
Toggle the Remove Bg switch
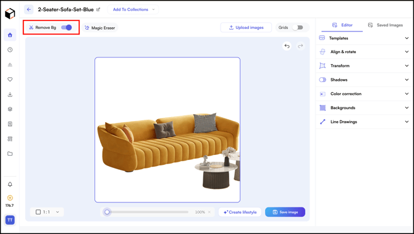click(x=67, y=27)
